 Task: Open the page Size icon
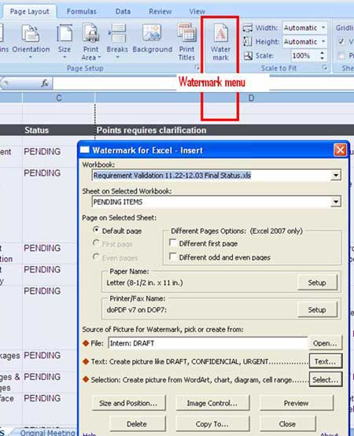pyautogui.click(x=65, y=33)
